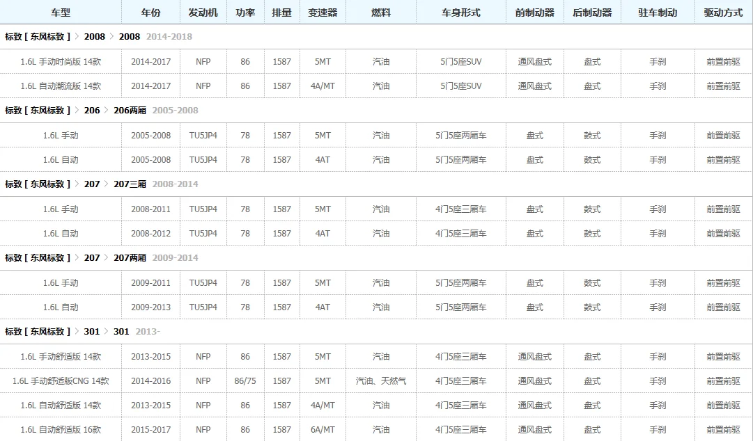
Task: Click the 2005-2008 year range of 206两厢
Action: pos(175,110)
